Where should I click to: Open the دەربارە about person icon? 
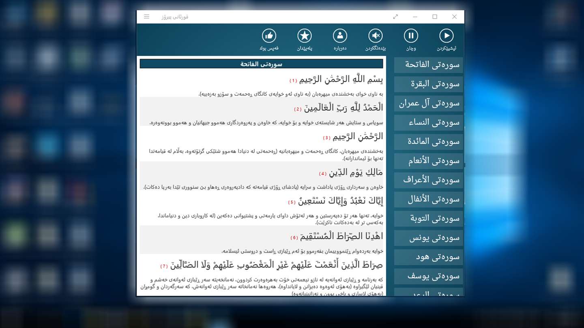pyautogui.click(x=340, y=36)
